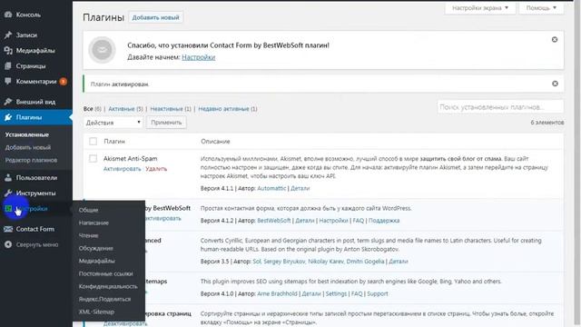Open Чтение in the settings flyout
The height and width of the screenshot is (327, 581).
point(89,235)
